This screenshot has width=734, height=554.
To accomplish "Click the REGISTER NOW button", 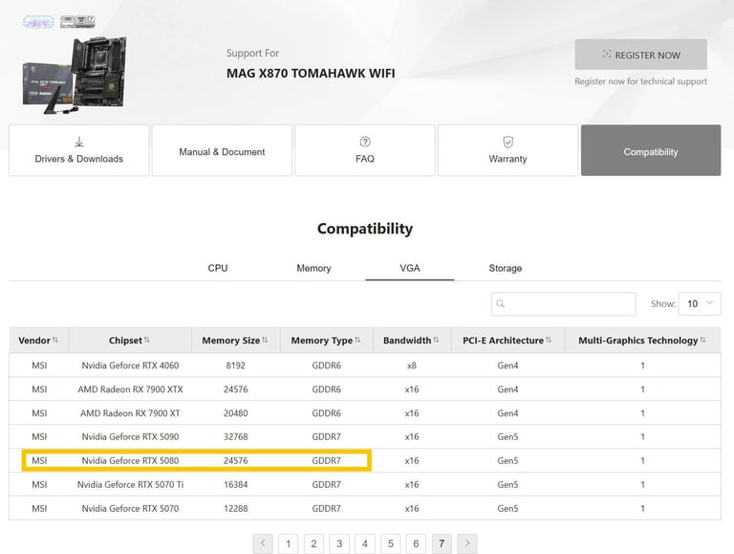I will [x=641, y=55].
